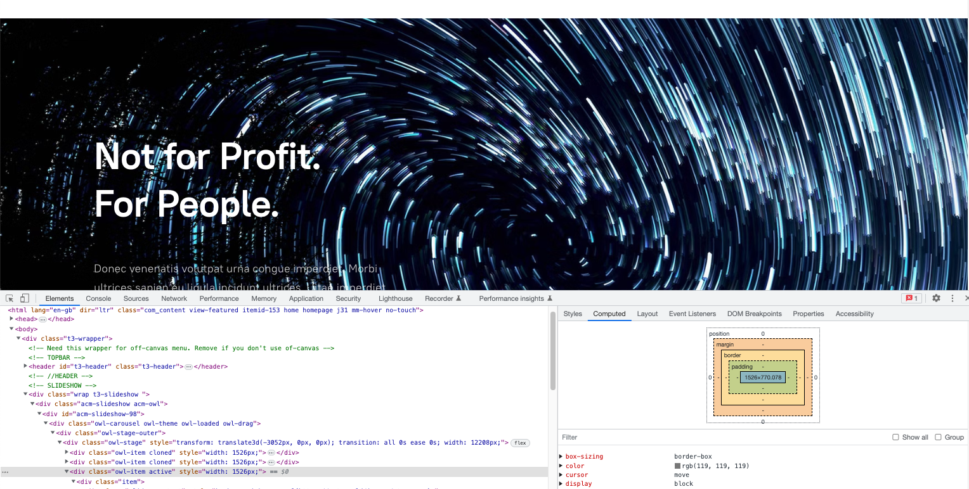Switch to the Console tab
The image size is (969, 489).
[98, 298]
